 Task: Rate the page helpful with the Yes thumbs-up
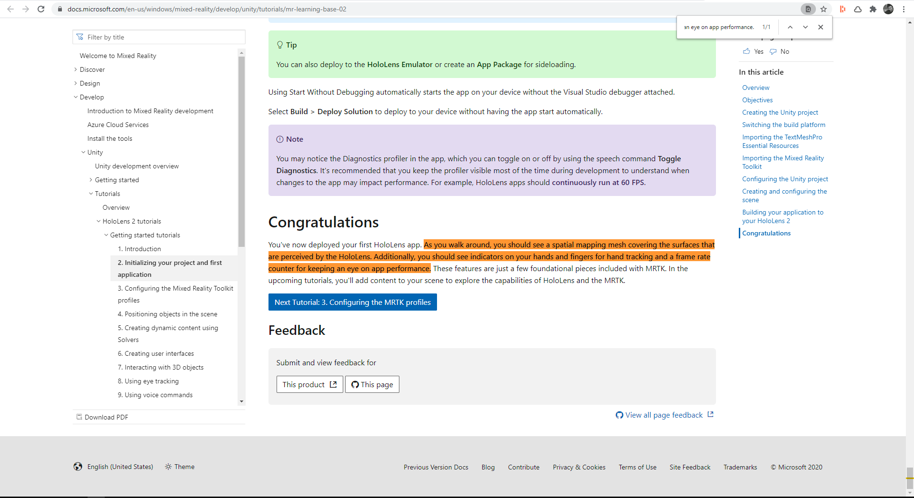(753, 51)
